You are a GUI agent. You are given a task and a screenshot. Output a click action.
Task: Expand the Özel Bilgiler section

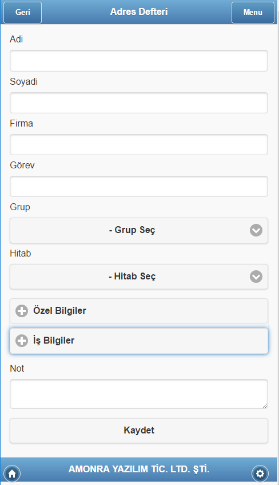click(139, 311)
